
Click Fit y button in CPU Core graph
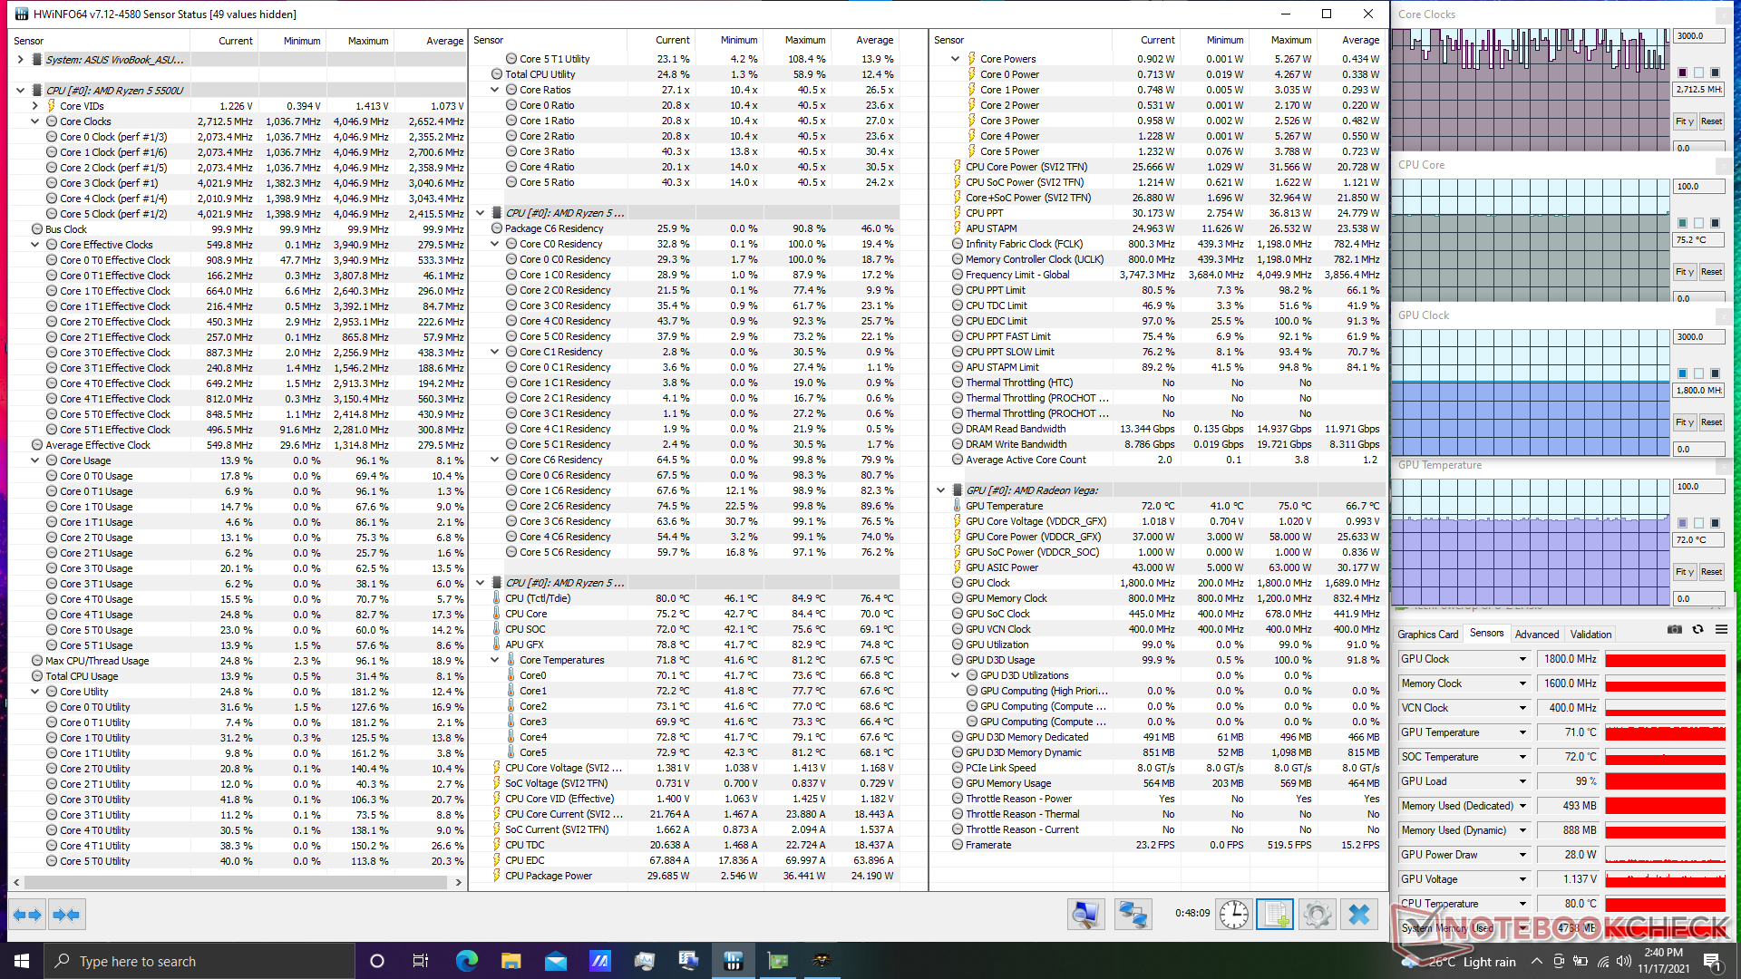(1684, 272)
